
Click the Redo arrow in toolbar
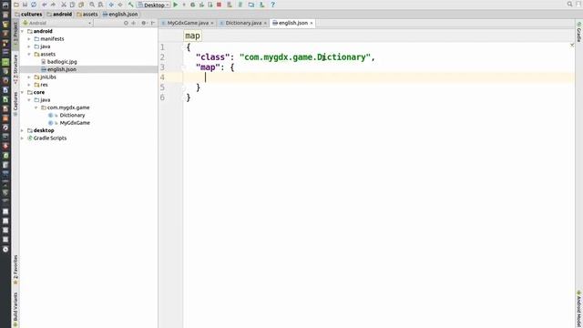coord(53,5)
